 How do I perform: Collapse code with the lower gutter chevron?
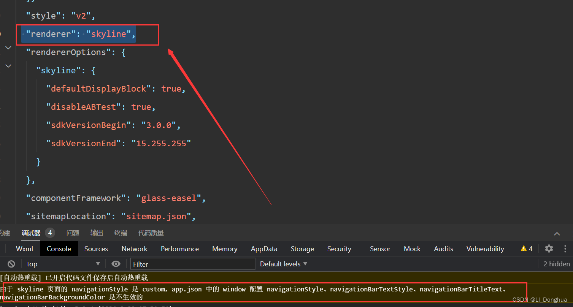(8, 65)
